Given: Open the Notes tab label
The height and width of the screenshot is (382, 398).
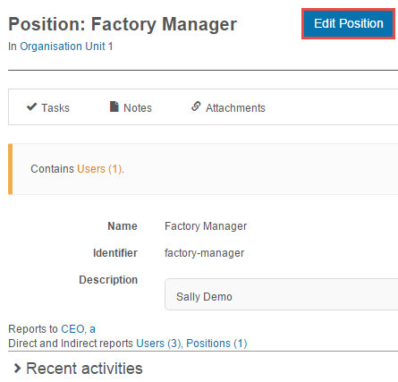Looking at the screenshot, I should pyautogui.click(x=138, y=108).
